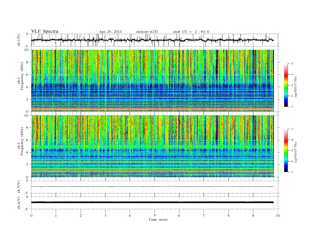The image size is (313, 242).
Task: Click the time axis tick label '0'
Action: tap(31, 216)
